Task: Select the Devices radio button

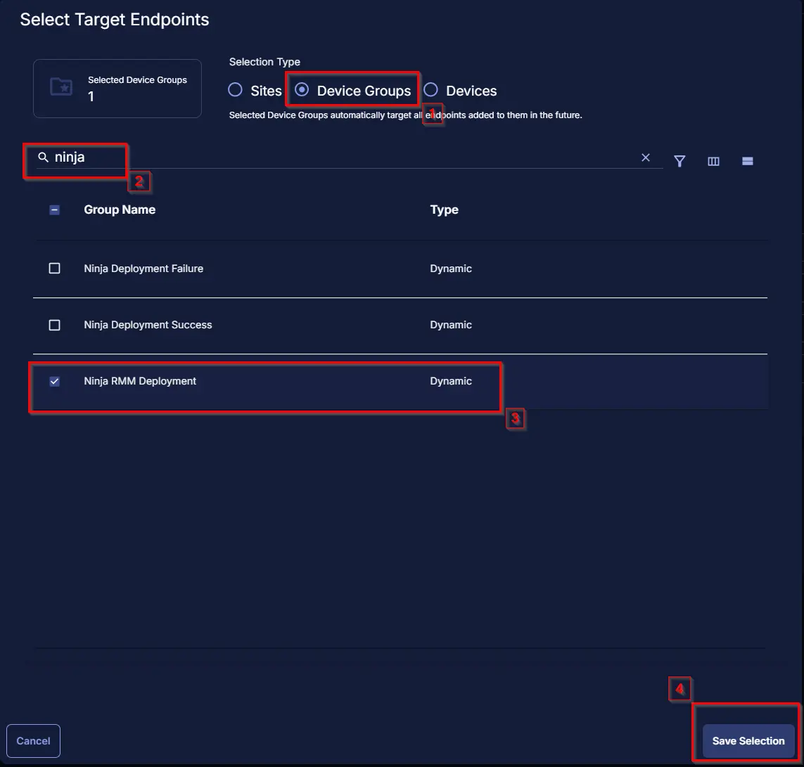Action: [430, 90]
